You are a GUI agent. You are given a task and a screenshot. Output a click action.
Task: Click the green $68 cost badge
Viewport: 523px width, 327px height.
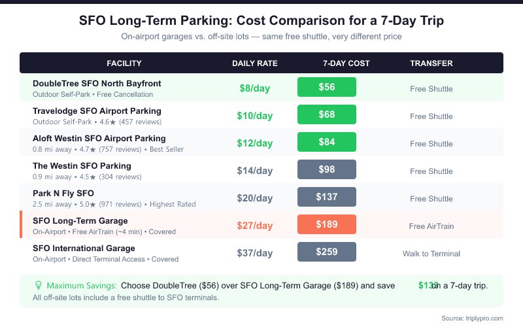pos(326,115)
